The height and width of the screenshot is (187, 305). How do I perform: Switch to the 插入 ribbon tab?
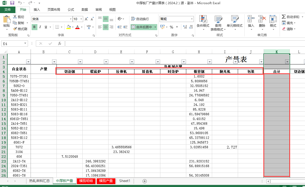(x=37, y=10)
